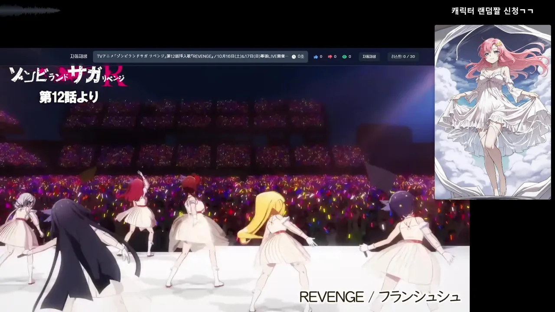The height and width of the screenshot is (312, 555).
Task: Click the green eye view-count icon
Action: tap(344, 57)
